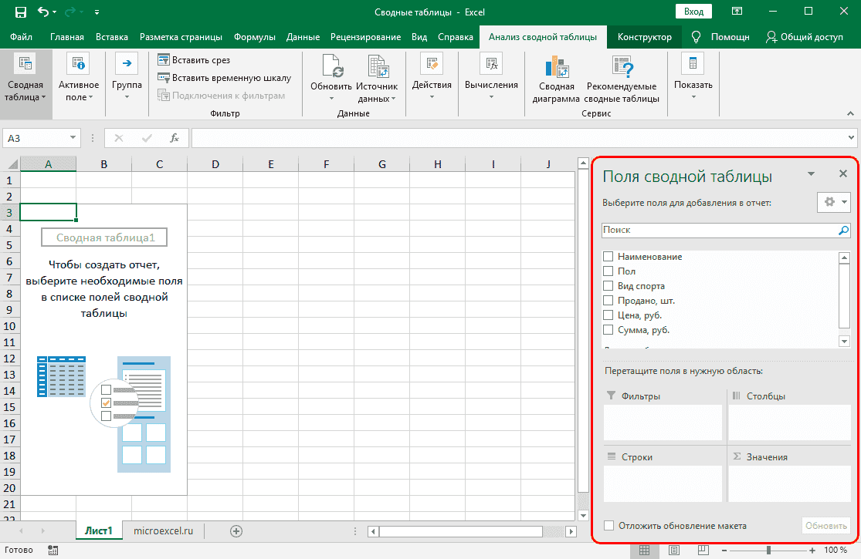The height and width of the screenshot is (559, 861).
Task: Expand the field list gear tools dropdown
Action: pos(834,202)
